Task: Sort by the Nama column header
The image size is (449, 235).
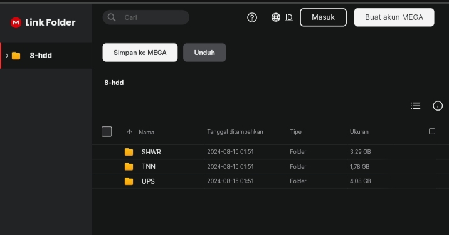Action: tap(146, 132)
